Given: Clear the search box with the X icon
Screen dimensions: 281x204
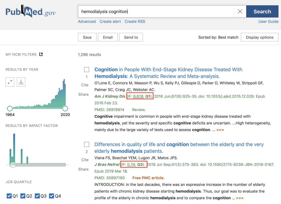Looking at the screenshot, I should [x=240, y=12].
